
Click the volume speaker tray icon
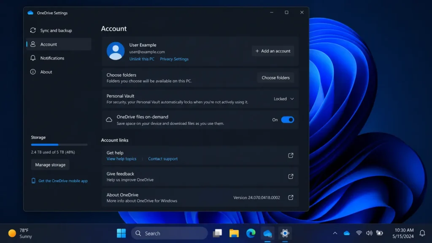point(369,233)
